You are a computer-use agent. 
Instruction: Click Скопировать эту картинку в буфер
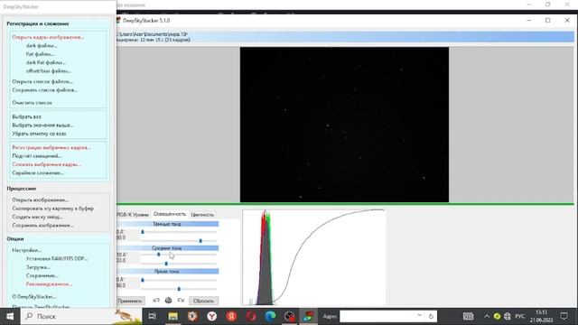(x=52, y=209)
